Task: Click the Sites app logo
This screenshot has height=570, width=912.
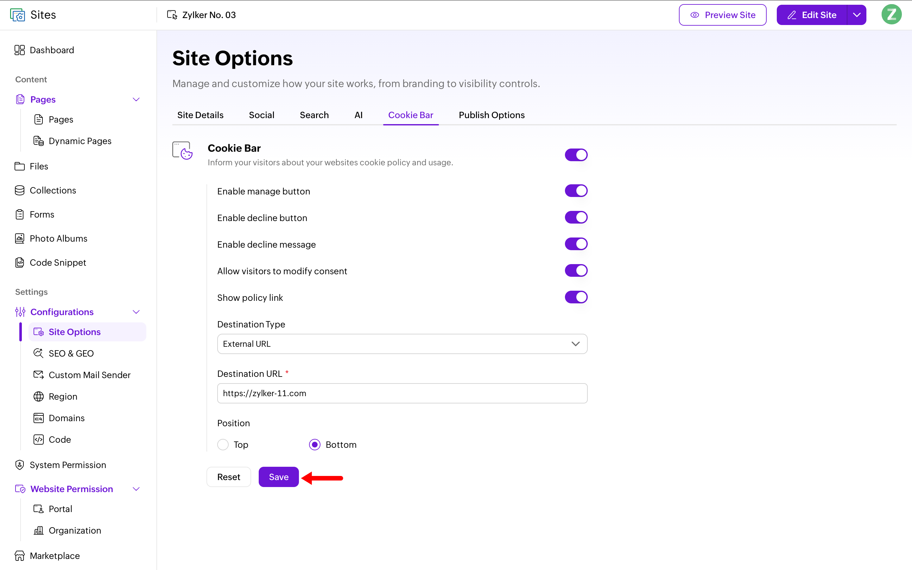Action: (17, 15)
